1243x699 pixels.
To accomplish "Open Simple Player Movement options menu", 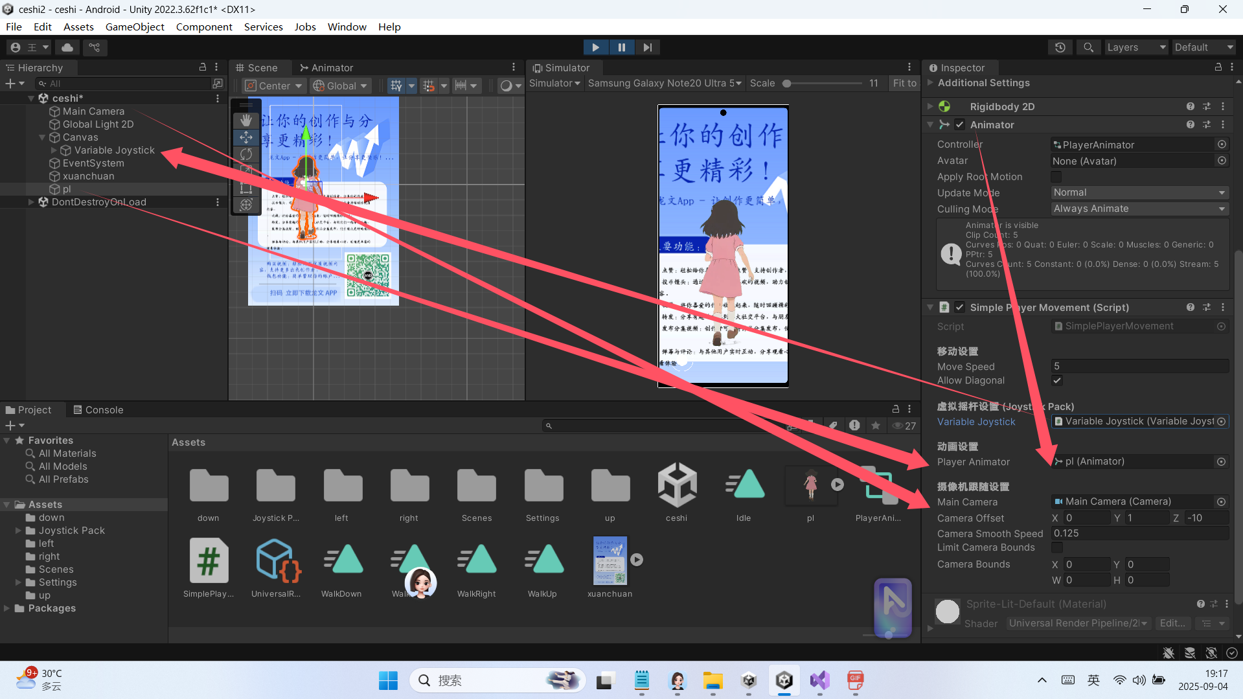I will pyautogui.click(x=1223, y=307).
